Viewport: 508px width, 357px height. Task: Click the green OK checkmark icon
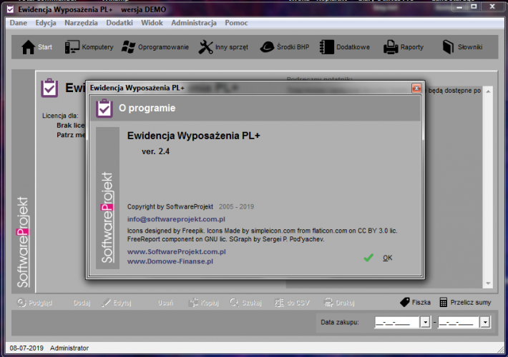point(368,258)
